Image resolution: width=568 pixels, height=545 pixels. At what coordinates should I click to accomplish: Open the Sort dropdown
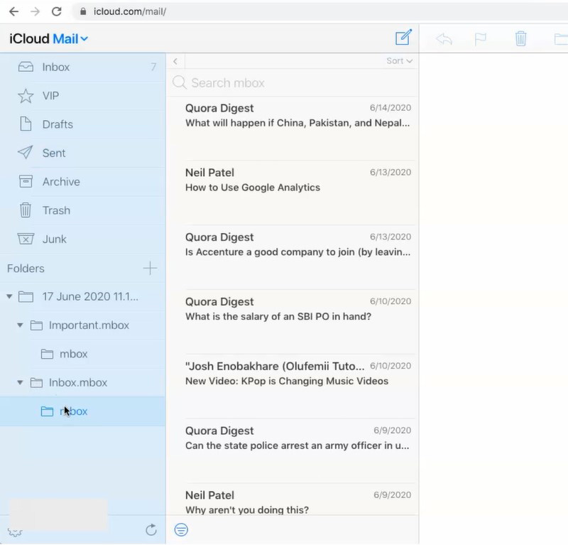[x=398, y=60]
